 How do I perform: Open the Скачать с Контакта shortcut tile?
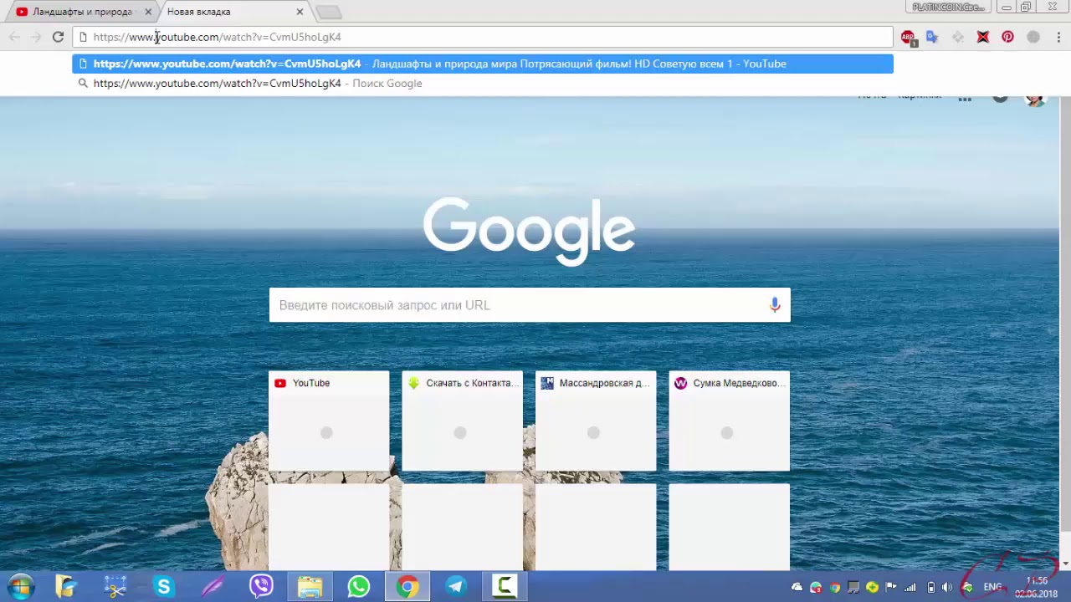click(462, 421)
